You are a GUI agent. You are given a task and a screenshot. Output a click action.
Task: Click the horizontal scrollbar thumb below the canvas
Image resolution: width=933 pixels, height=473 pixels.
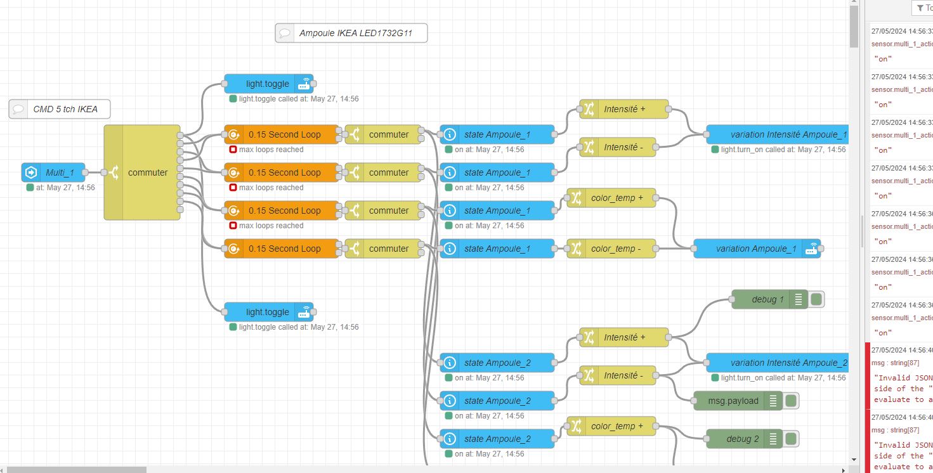[76, 470]
